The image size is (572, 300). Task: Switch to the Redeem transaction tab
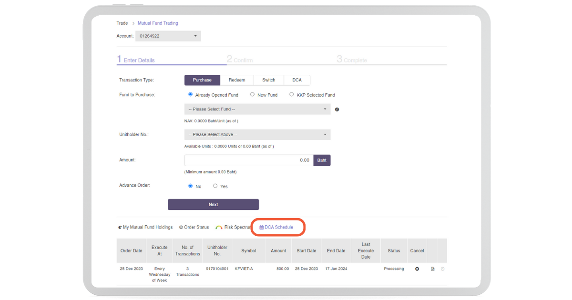pos(237,80)
